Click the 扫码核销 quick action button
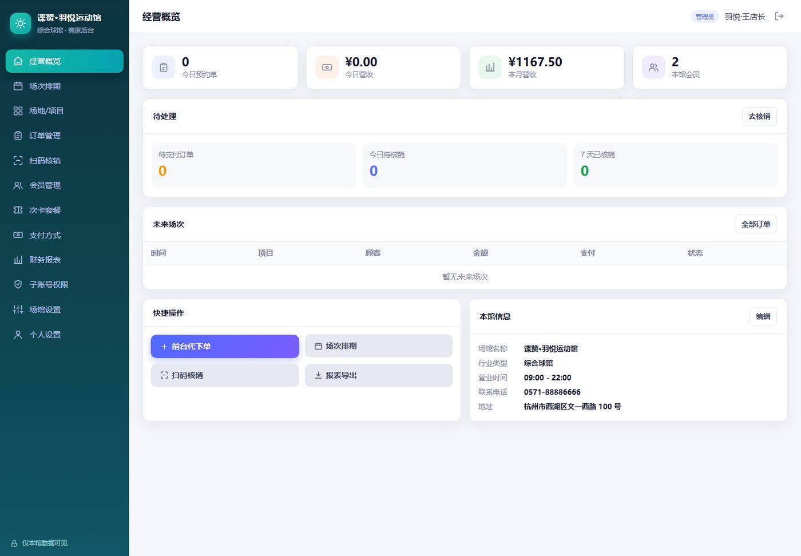Image resolution: width=801 pixels, height=556 pixels. click(x=225, y=375)
